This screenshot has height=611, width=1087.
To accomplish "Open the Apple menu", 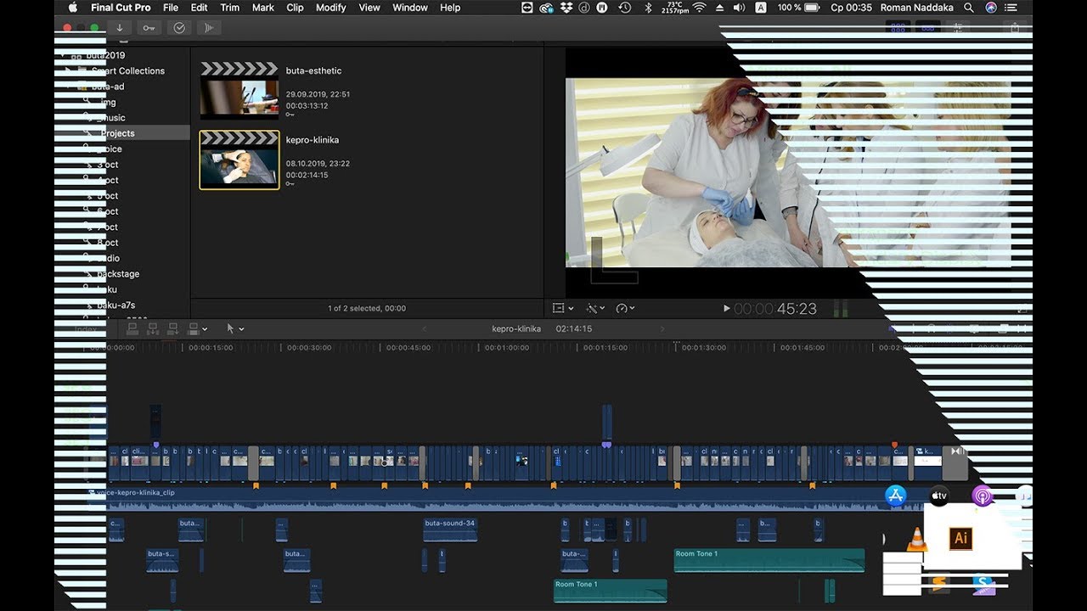I will point(72,8).
